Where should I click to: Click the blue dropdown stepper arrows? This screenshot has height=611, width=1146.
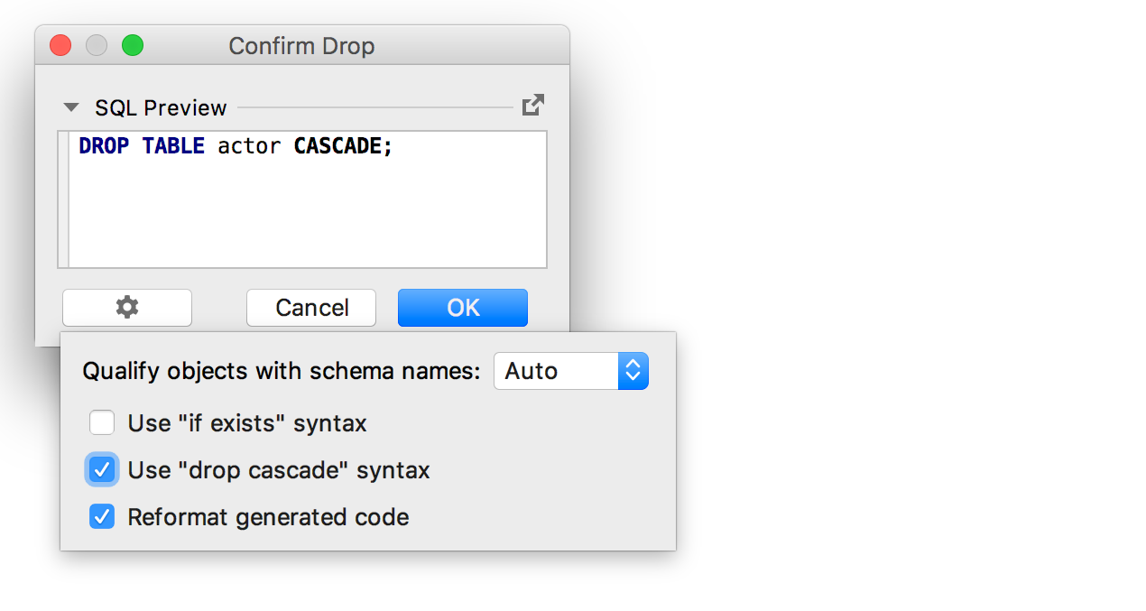[633, 371]
